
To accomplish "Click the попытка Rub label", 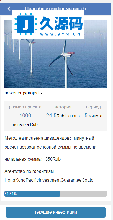I will pyautogui.click(x=25, y=124).
